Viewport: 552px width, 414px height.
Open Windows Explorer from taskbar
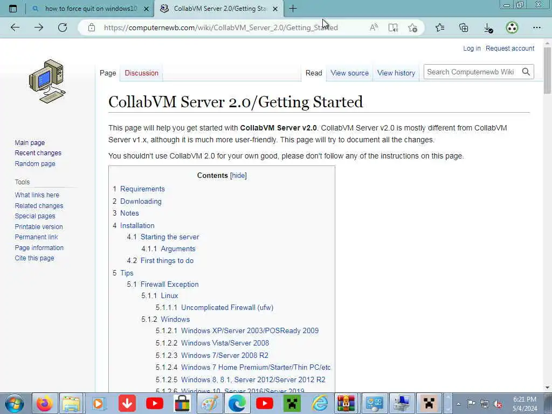coord(72,403)
